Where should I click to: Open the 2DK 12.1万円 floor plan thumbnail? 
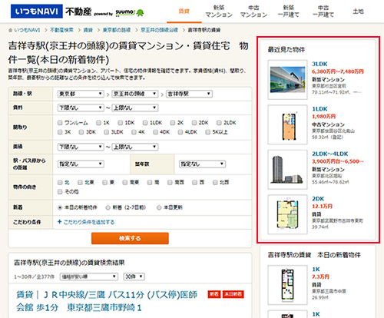(x=287, y=214)
